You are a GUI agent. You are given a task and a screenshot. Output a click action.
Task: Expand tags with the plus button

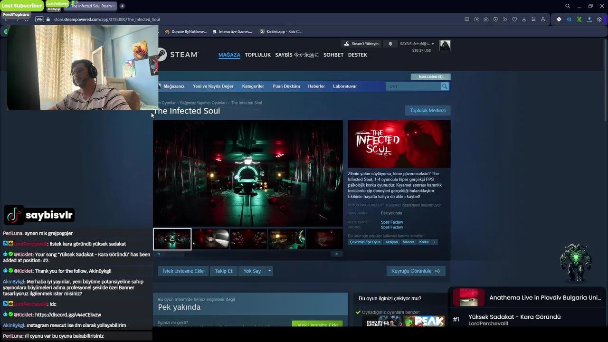[x=434, y=242]
